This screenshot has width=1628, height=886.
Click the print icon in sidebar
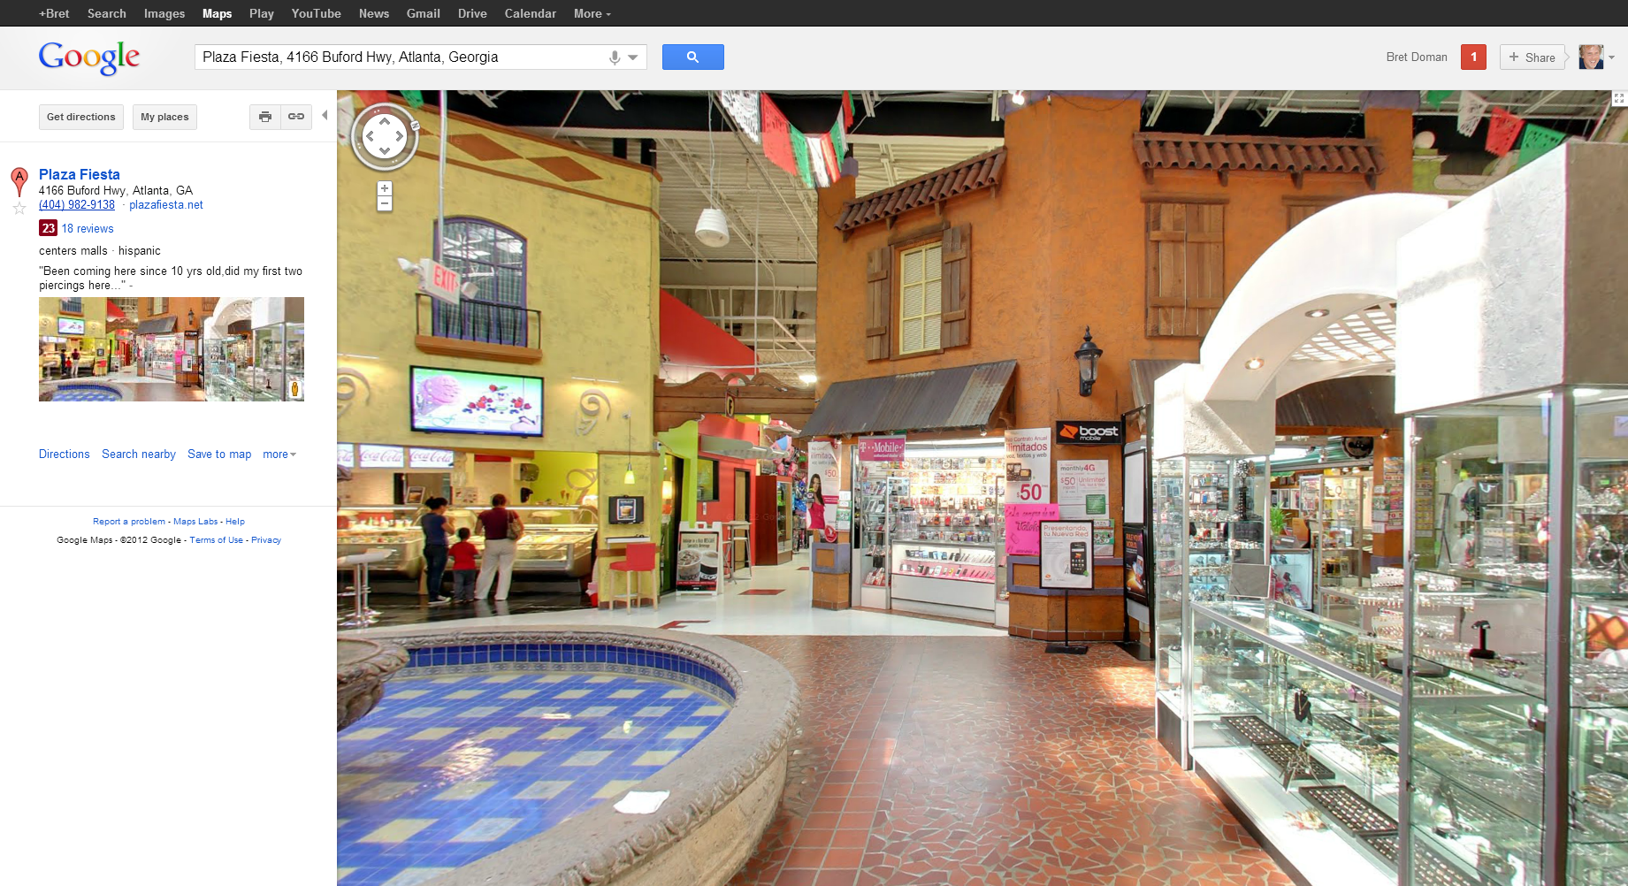(x=265, y=117)
